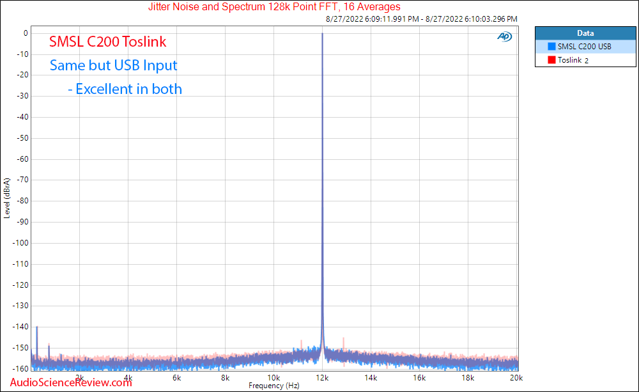Click the 6k frequency axis tick label
The height and width of the screenshot is (392, 639).
point(176,378)
